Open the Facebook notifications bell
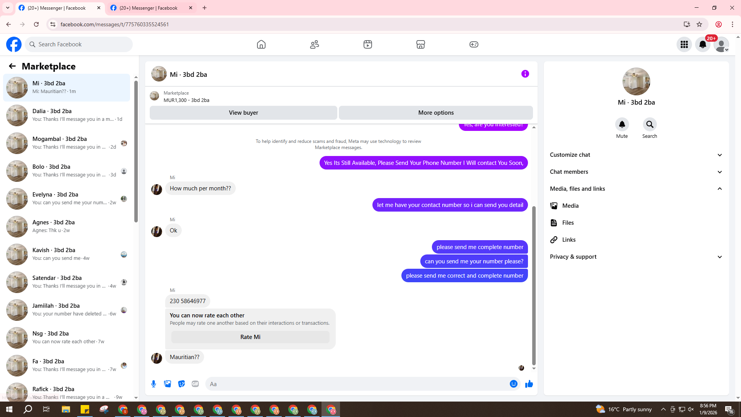Image resolution: width=741 pixels, height=417 pixels. pos(702,44)
